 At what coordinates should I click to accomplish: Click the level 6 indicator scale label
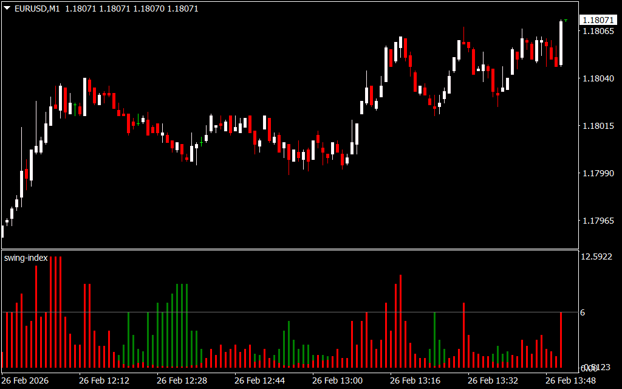(x=583, y=312)
